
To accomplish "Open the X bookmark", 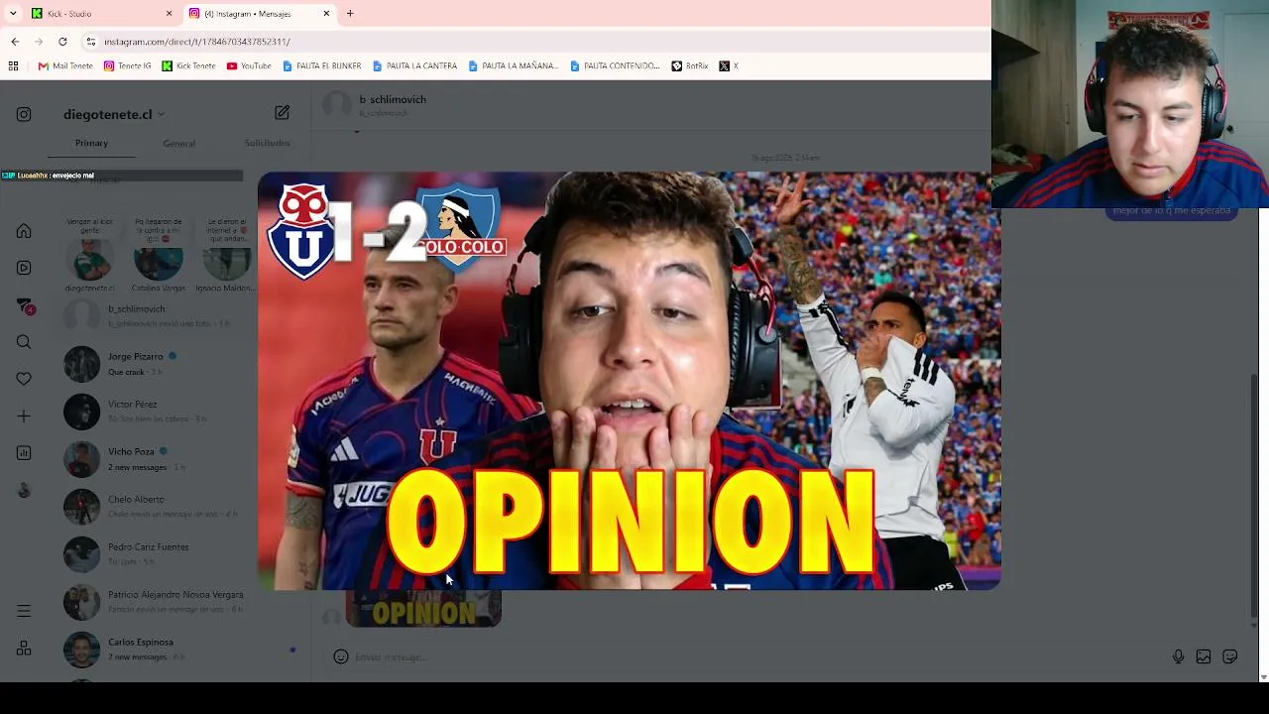I will [x=729, y=66].
